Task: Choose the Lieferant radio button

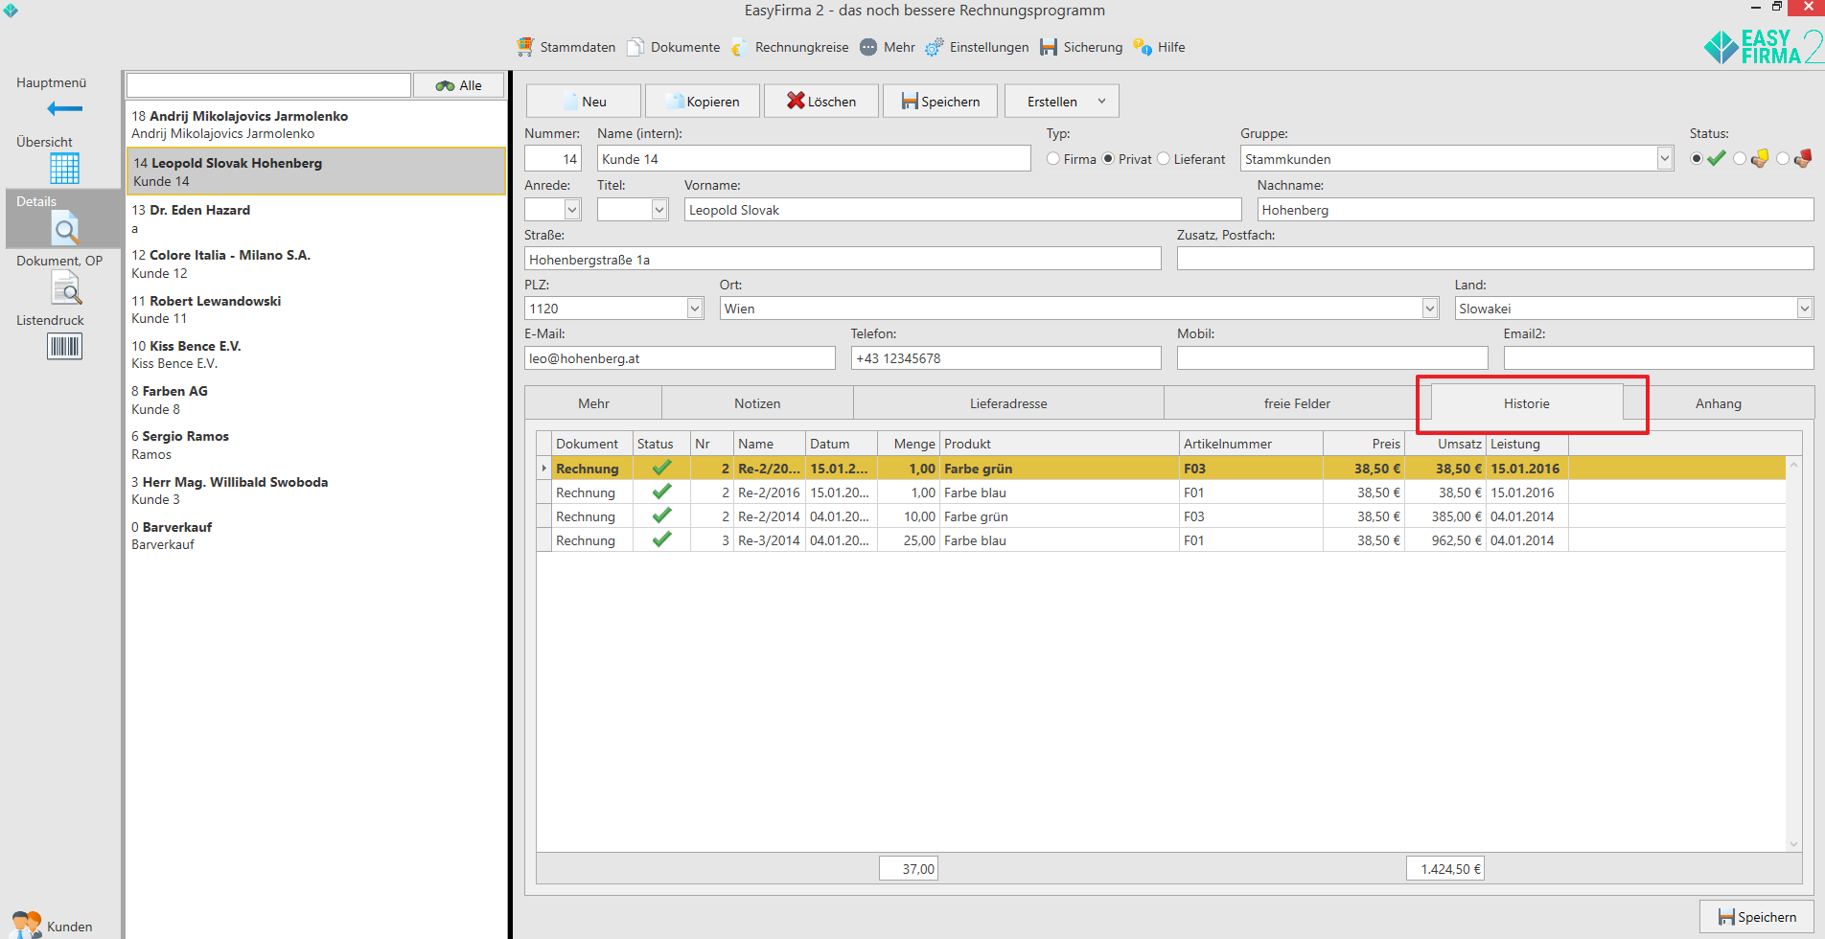Action: [x=1164, y=159]
